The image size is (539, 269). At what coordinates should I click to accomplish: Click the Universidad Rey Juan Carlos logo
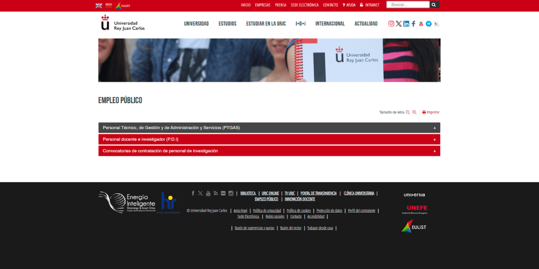(123, 23)
